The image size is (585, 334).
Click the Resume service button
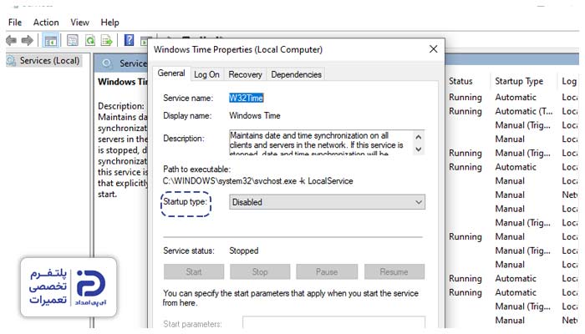394,271
